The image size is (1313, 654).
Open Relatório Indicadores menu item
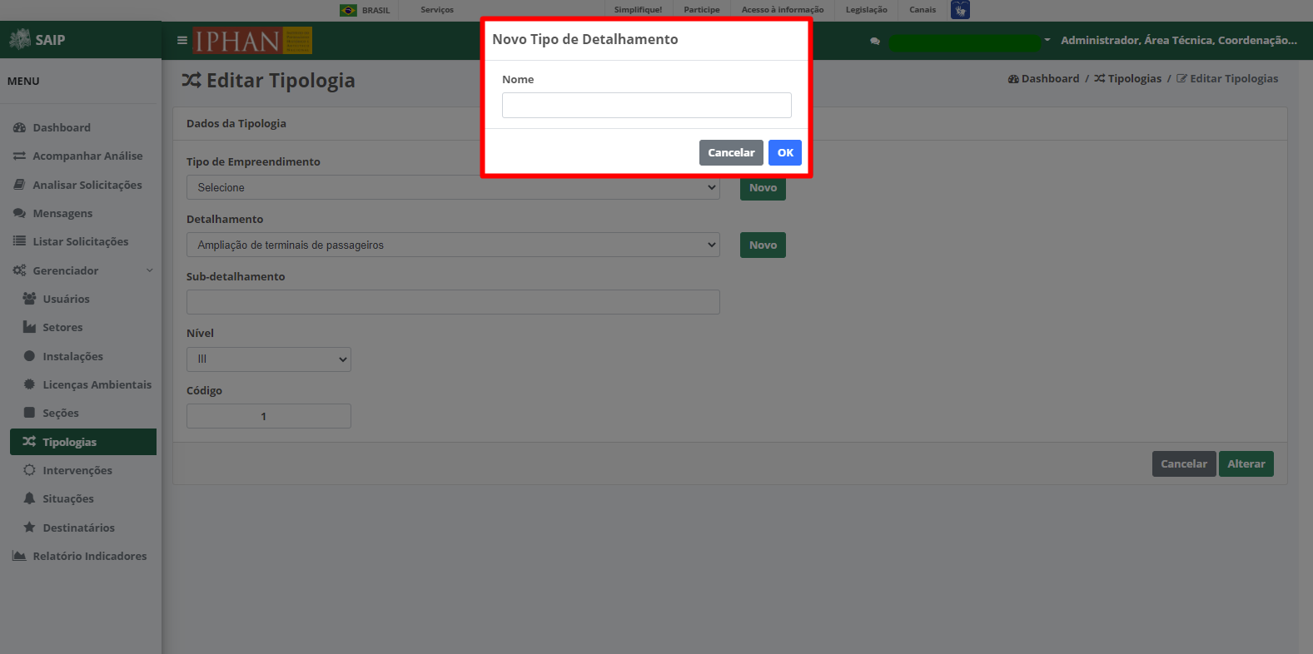[x=90, y=556]
